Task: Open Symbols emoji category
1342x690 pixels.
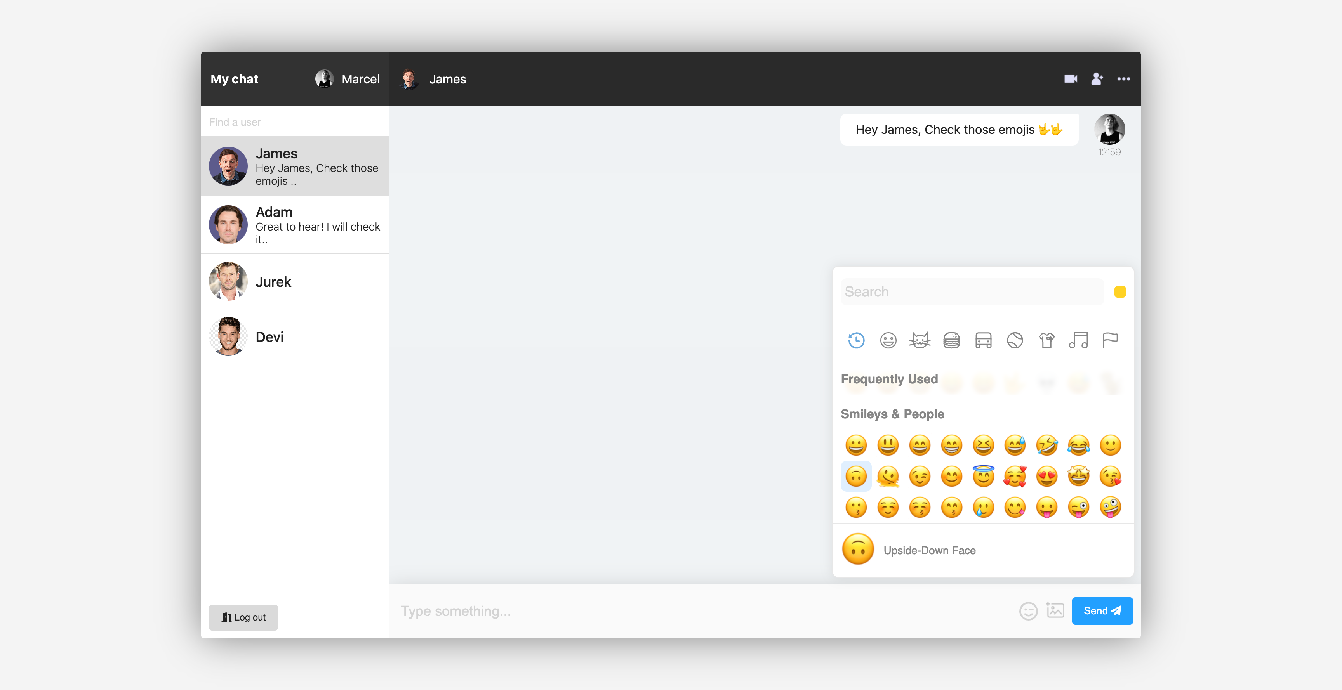Action: [x=1079, y=340]
